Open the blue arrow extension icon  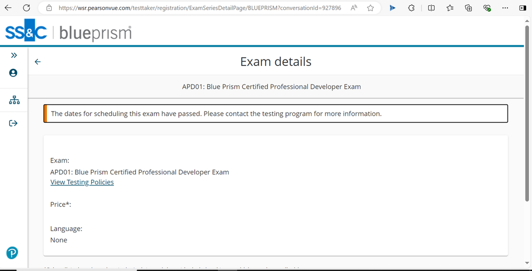coord(392,8)
